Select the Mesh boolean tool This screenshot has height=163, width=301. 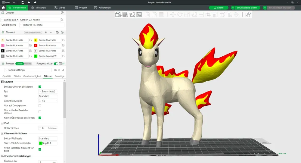tap(208, 14)
